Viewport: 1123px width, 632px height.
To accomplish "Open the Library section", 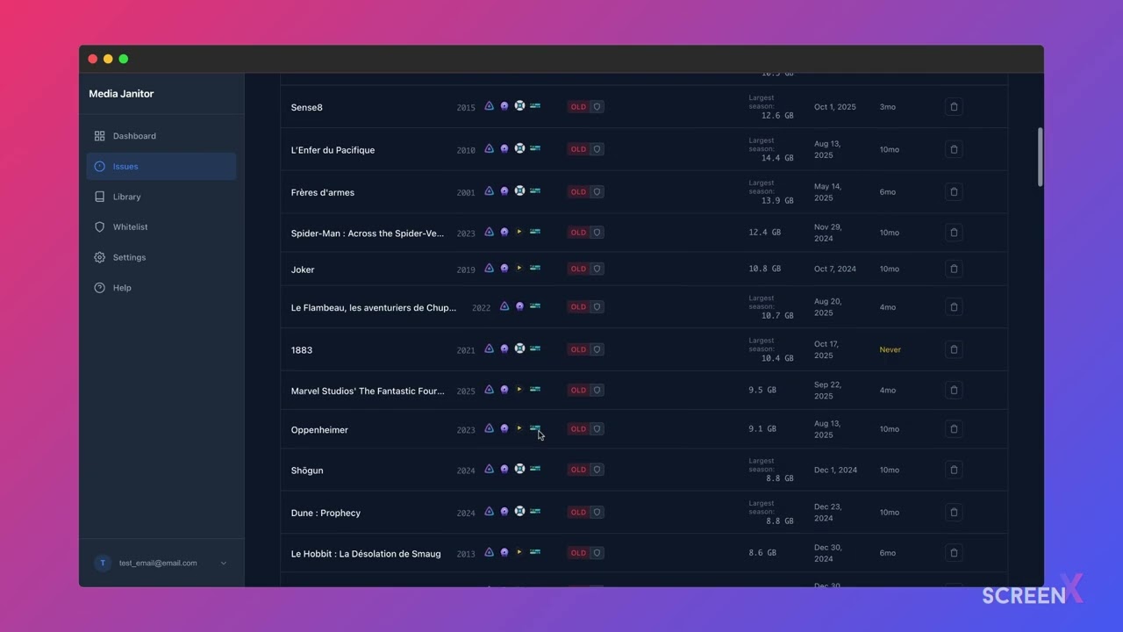I will coord(126,197).
